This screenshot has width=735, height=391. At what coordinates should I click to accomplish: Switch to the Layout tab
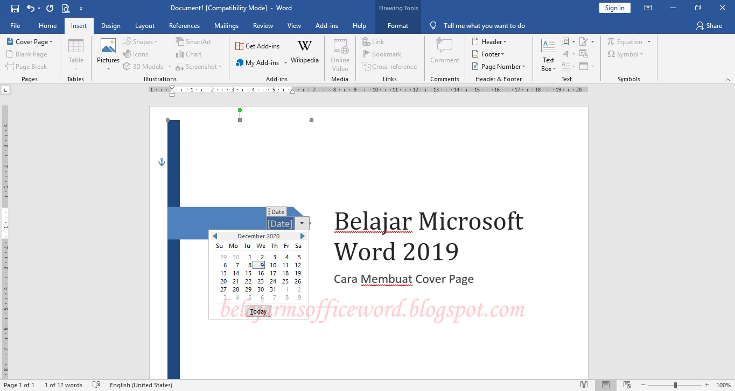(x=145, y=25)
